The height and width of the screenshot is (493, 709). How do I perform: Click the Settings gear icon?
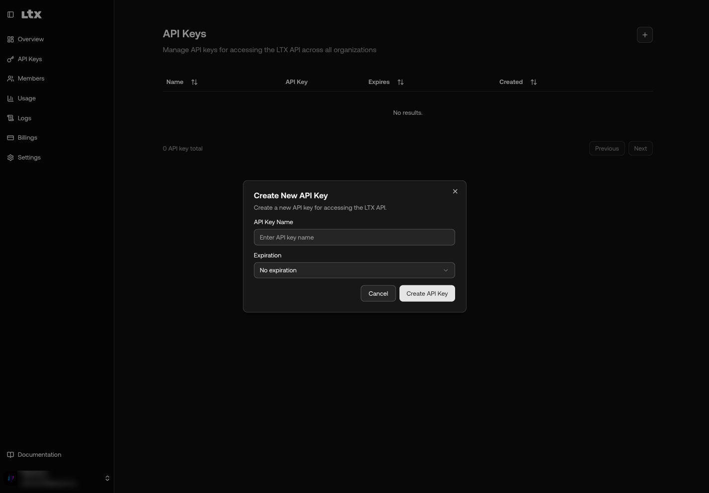tap(10, 158)
